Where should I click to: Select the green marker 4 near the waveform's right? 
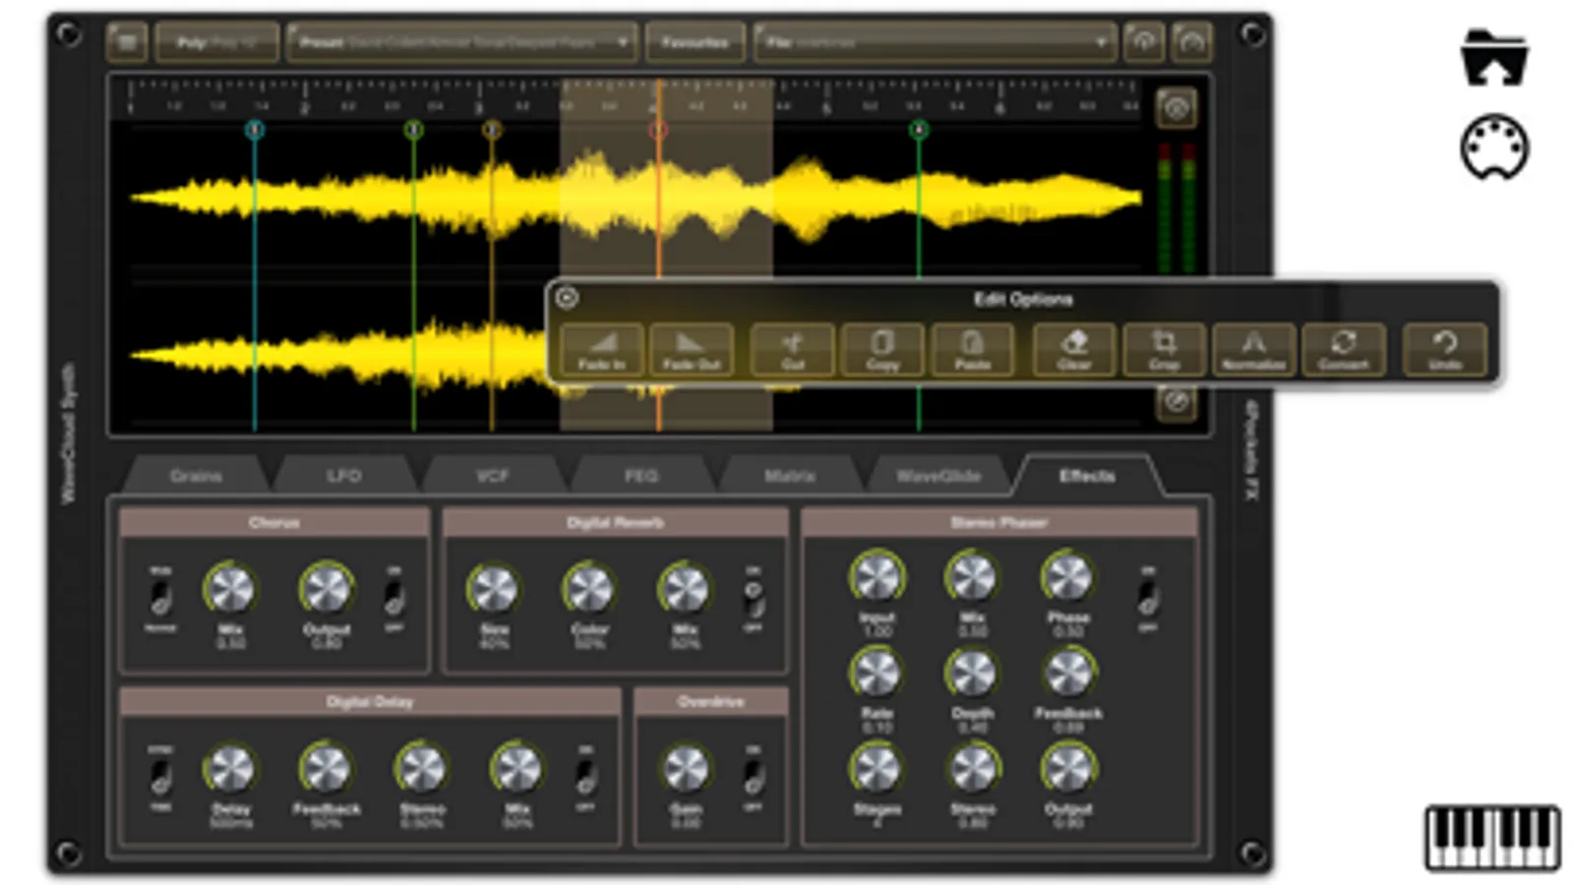919,129
